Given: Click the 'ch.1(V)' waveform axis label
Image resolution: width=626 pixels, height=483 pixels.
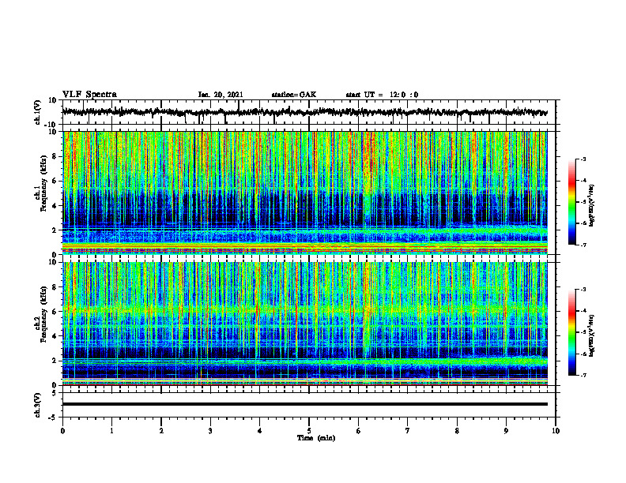Looking at the screenshot, I should coord(38,112).
